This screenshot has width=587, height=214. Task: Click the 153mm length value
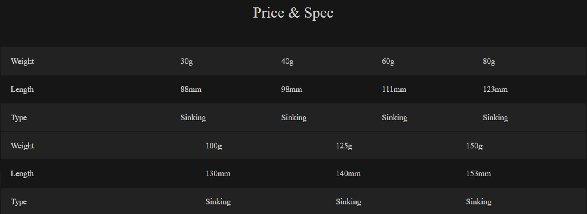click(x=479, y=174)
